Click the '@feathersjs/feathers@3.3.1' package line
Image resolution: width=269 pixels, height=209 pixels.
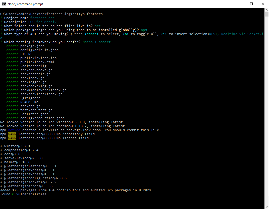(x=28, y=166)
